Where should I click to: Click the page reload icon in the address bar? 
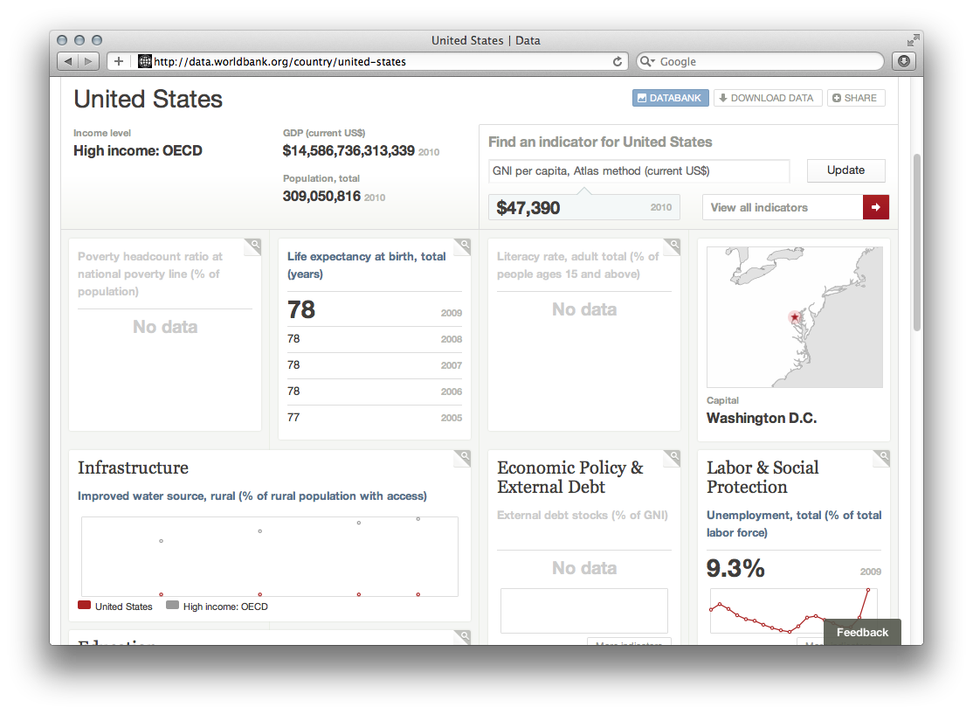[x=618, y=61]
